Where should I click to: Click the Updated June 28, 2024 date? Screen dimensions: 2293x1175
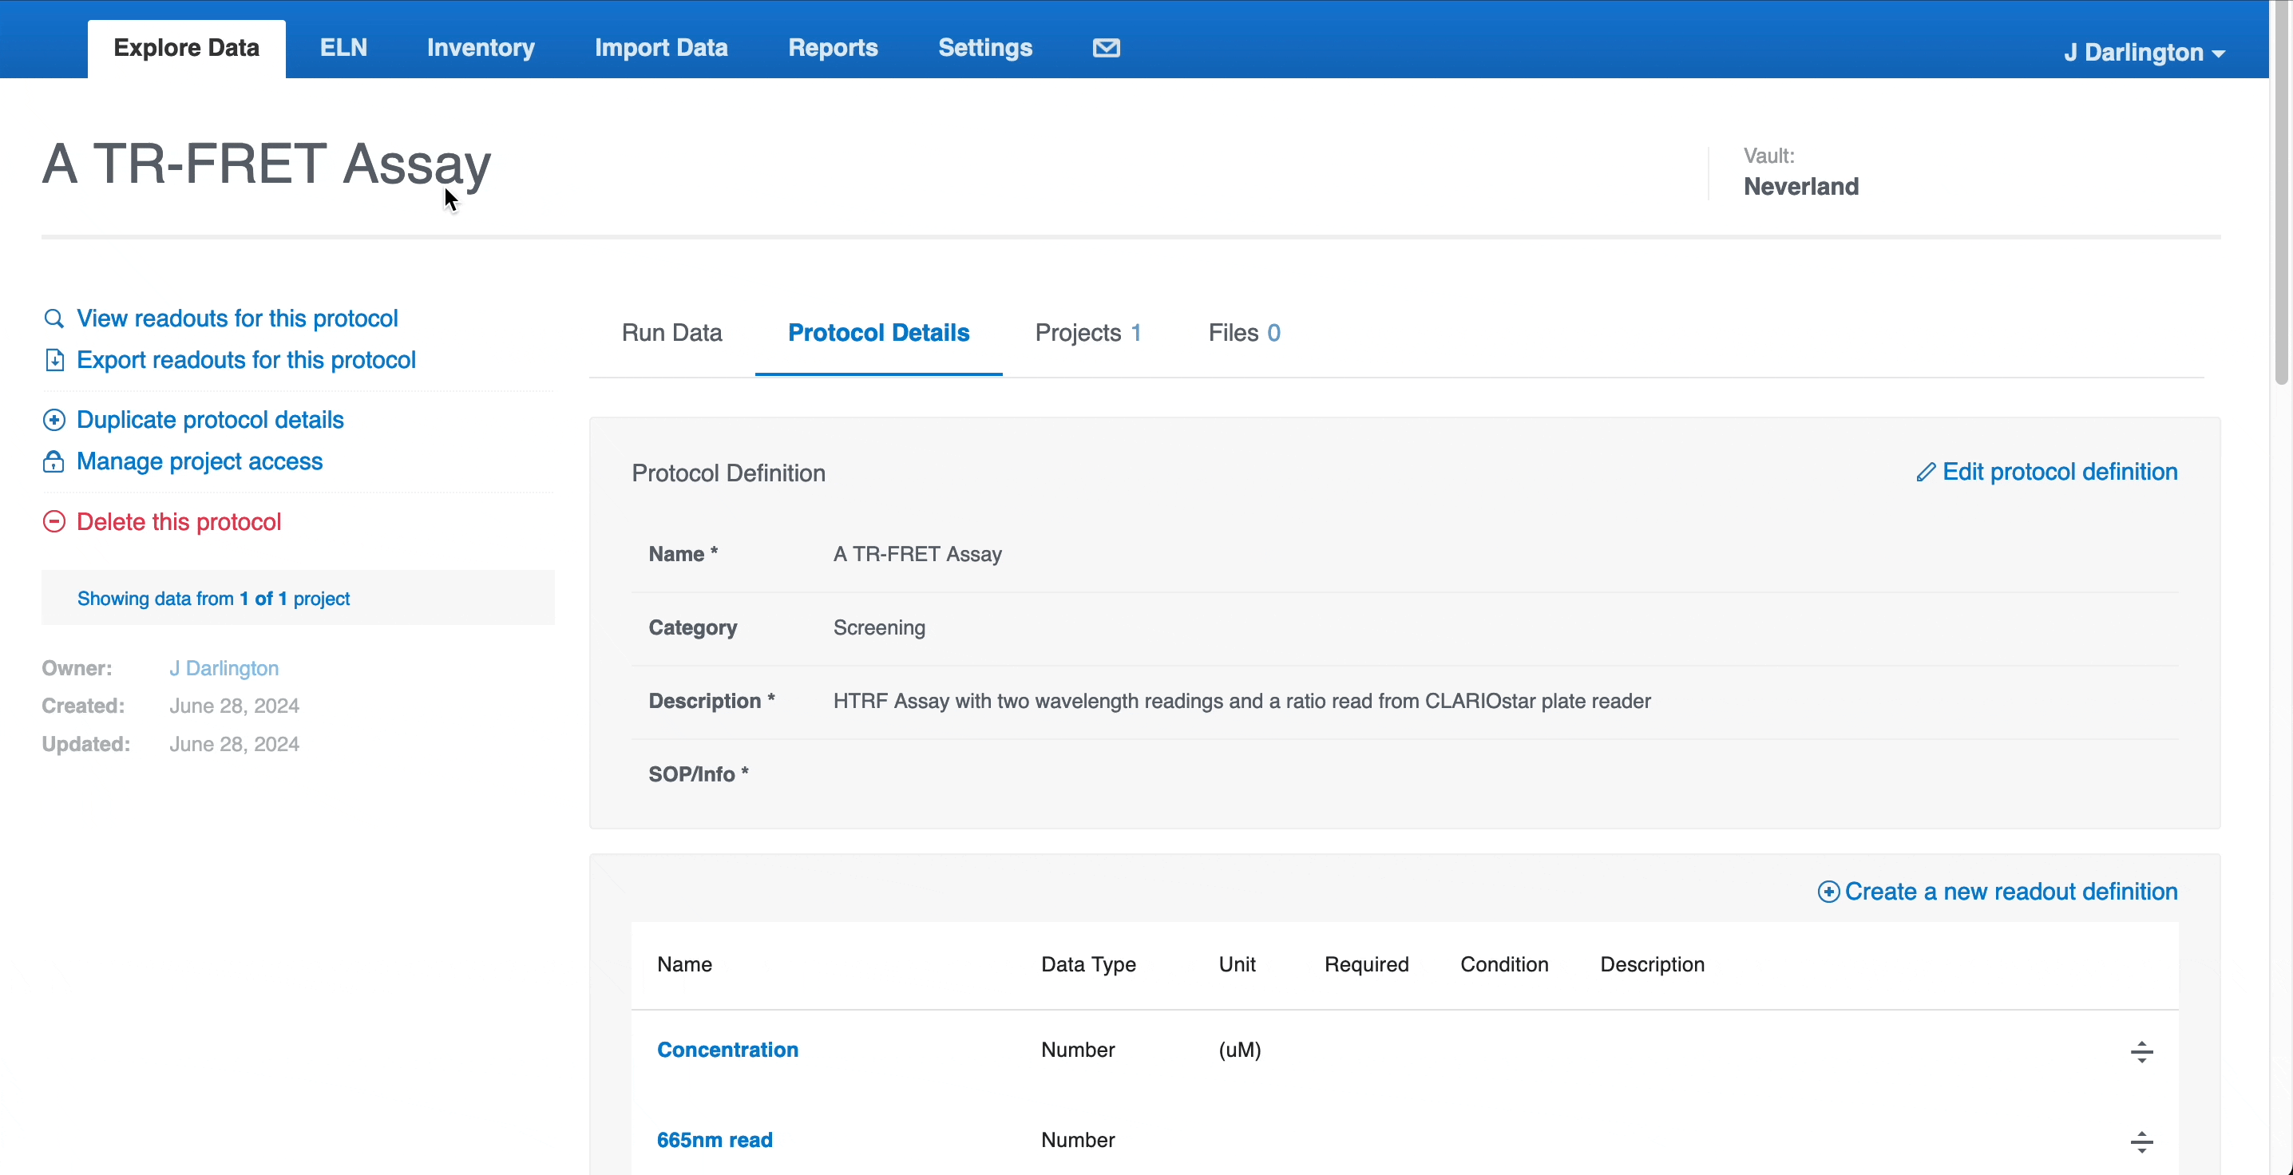[234, 745]
